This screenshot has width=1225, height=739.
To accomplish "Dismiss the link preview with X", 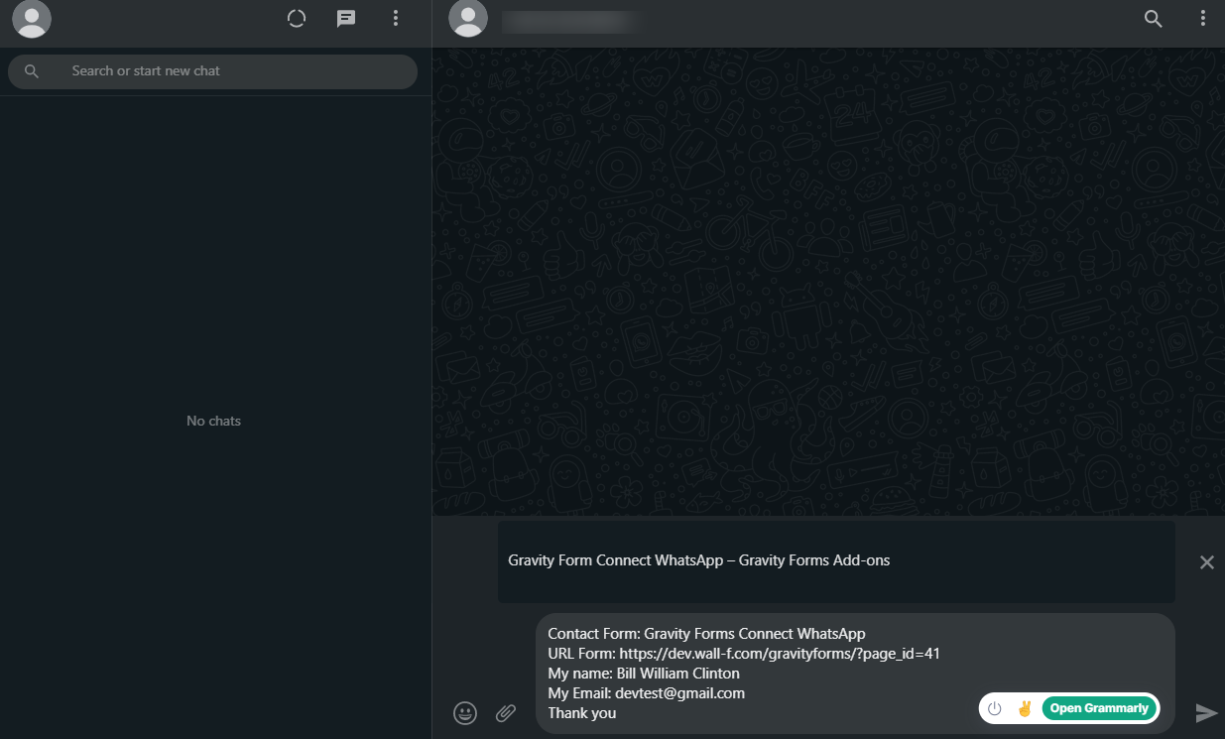I will click(x=1207, y=562).
